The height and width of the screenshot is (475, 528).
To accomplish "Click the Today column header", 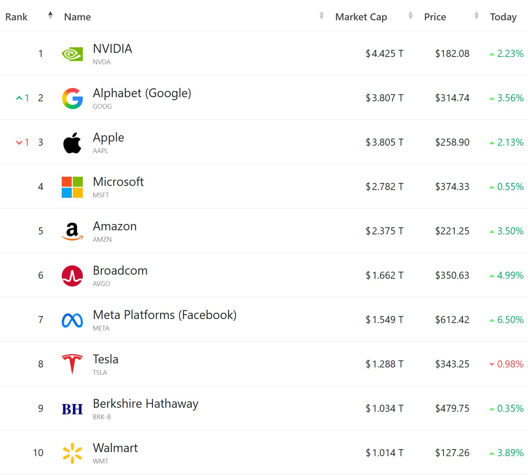I will pos(503,17).
